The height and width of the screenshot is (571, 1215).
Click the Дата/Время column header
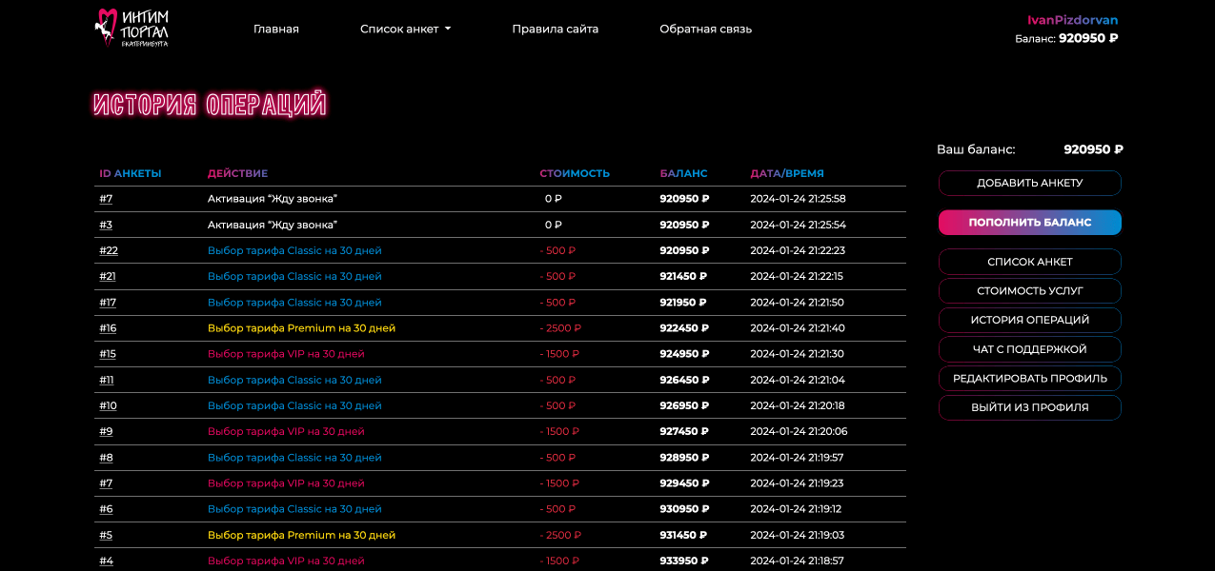click(786, 174)
